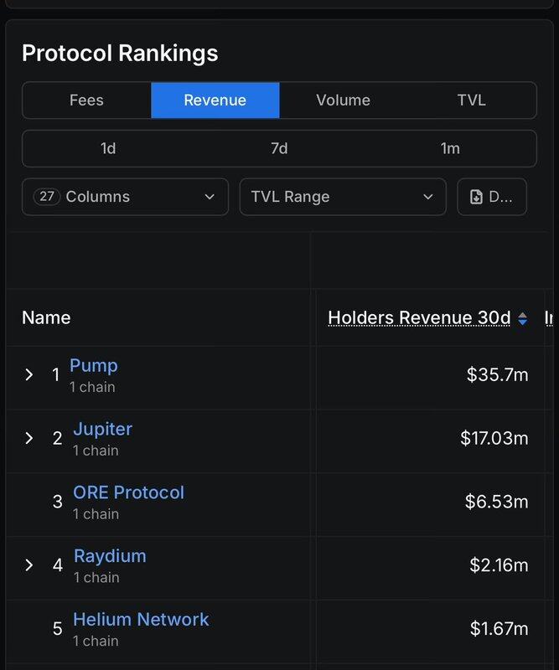The width and height of the screenshot is (559, 670).
Task: Select the 1d time period
Action: tap(108, 148)
